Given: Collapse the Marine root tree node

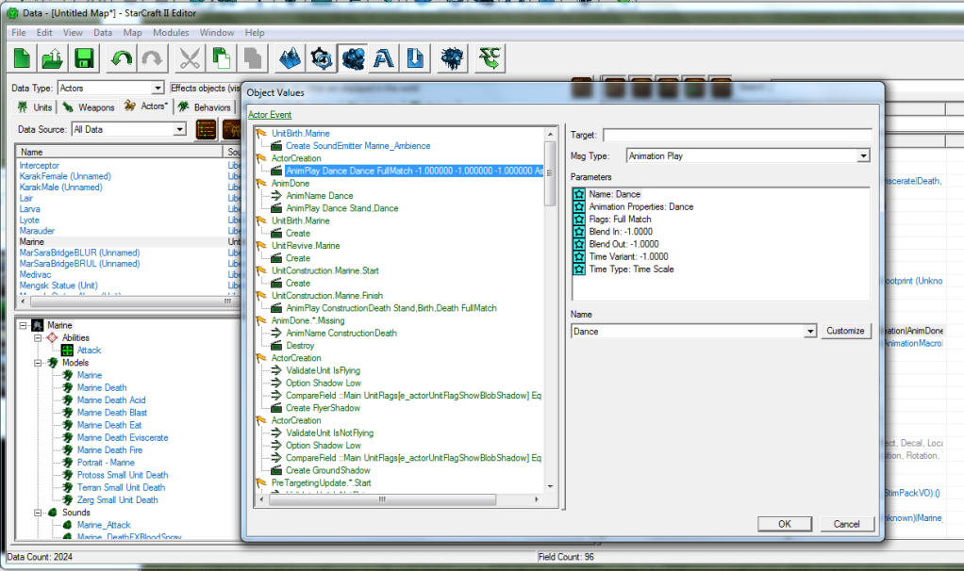Looking at the screenshot, I should [24, 325].
